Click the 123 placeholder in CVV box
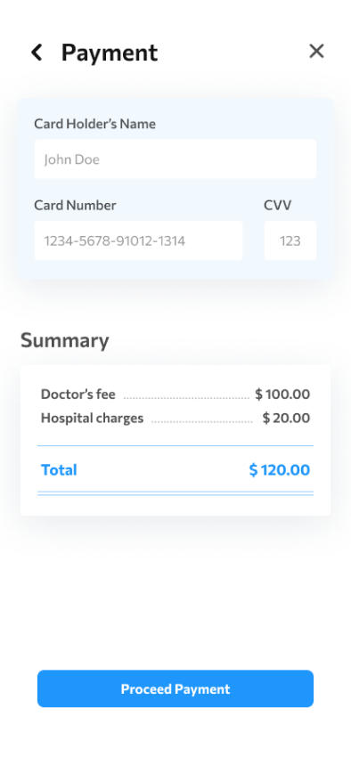 [x=290, y=240]
